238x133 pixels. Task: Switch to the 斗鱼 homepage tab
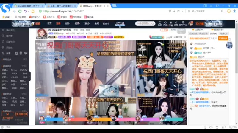[61, 6]
